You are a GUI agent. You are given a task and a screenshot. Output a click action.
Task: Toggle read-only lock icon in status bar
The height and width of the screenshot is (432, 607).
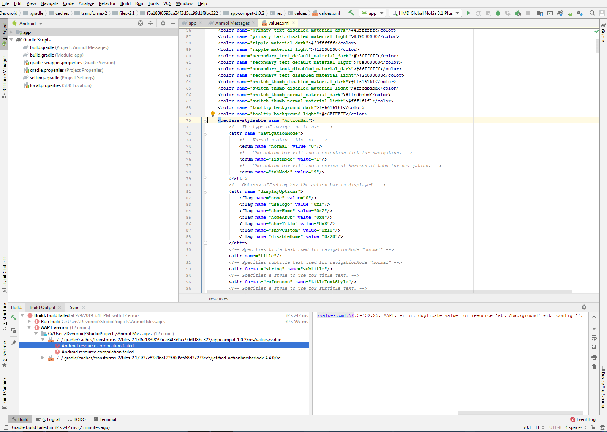click(x=593, y=427)
